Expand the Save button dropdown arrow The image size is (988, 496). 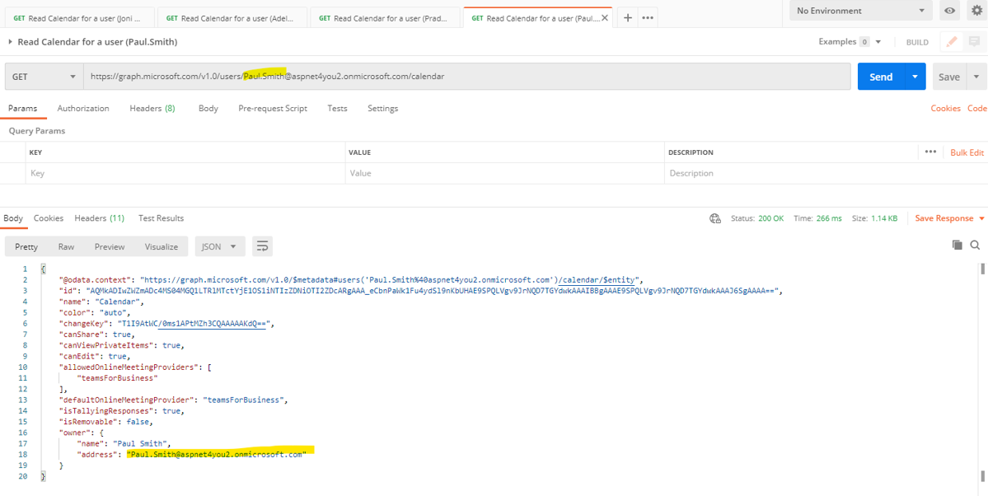point(976,77)
